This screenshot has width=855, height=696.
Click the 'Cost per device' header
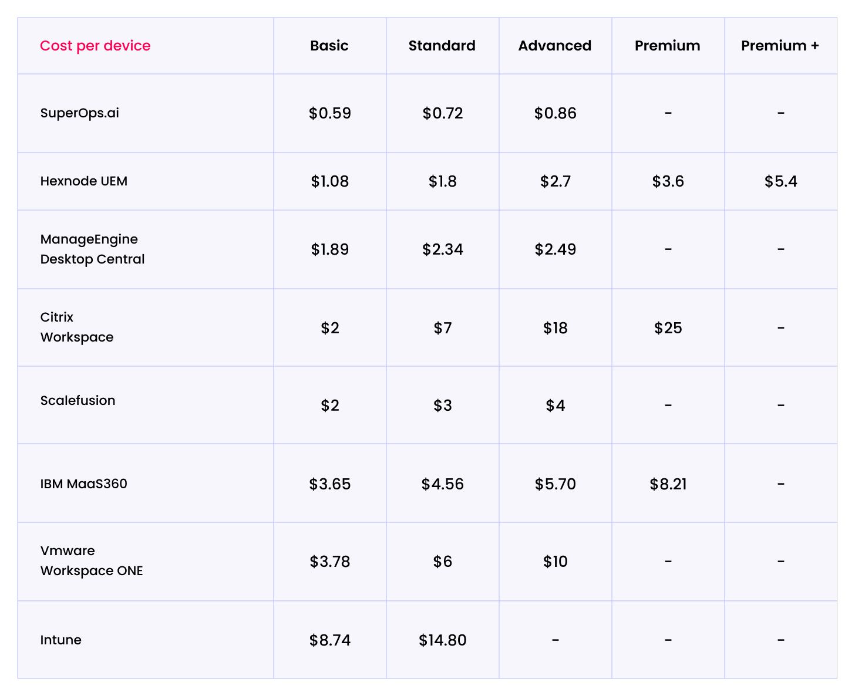click(x=95, y=46)
